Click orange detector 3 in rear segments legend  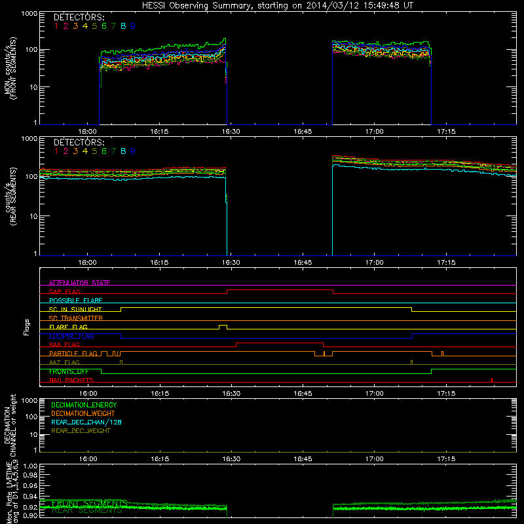coord(75,151)
